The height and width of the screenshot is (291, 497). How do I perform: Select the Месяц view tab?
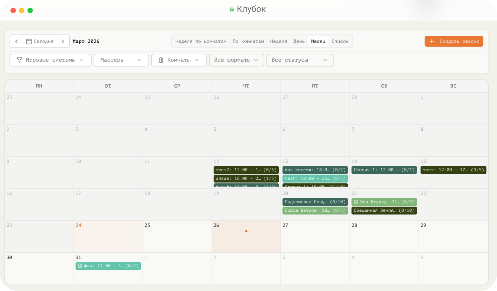point(318,41)
